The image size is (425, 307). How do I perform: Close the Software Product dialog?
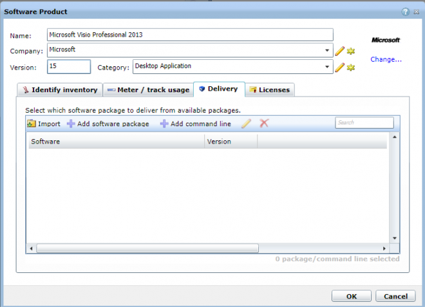[417, 12]
